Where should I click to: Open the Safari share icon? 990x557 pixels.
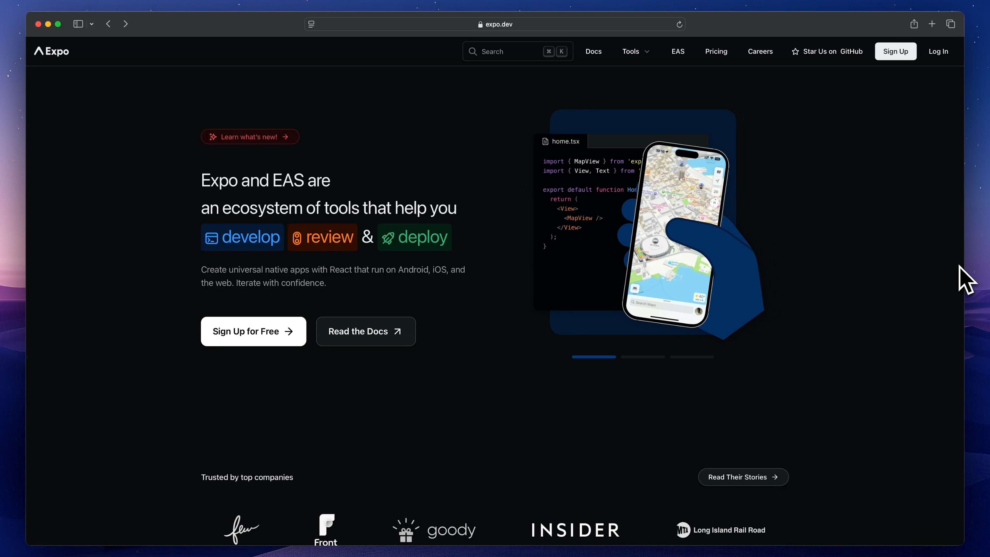coord(914,24)
